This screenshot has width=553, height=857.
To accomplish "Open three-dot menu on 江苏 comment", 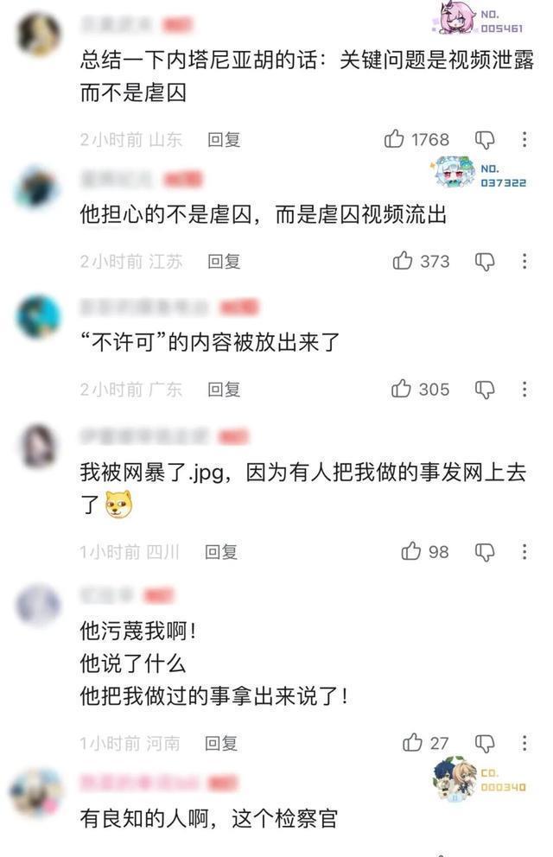I will [x=524, y=261].
